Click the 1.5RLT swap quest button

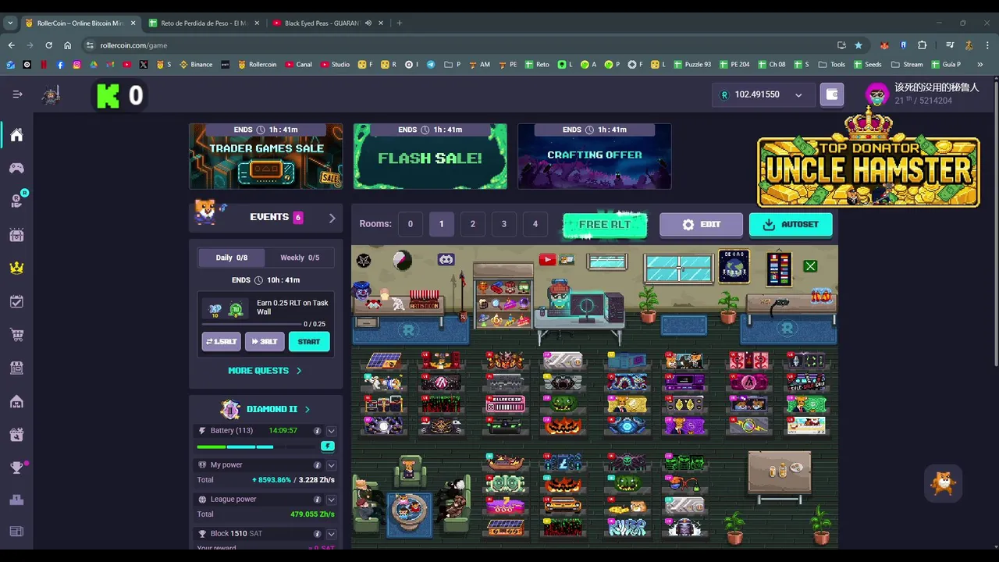221,342
